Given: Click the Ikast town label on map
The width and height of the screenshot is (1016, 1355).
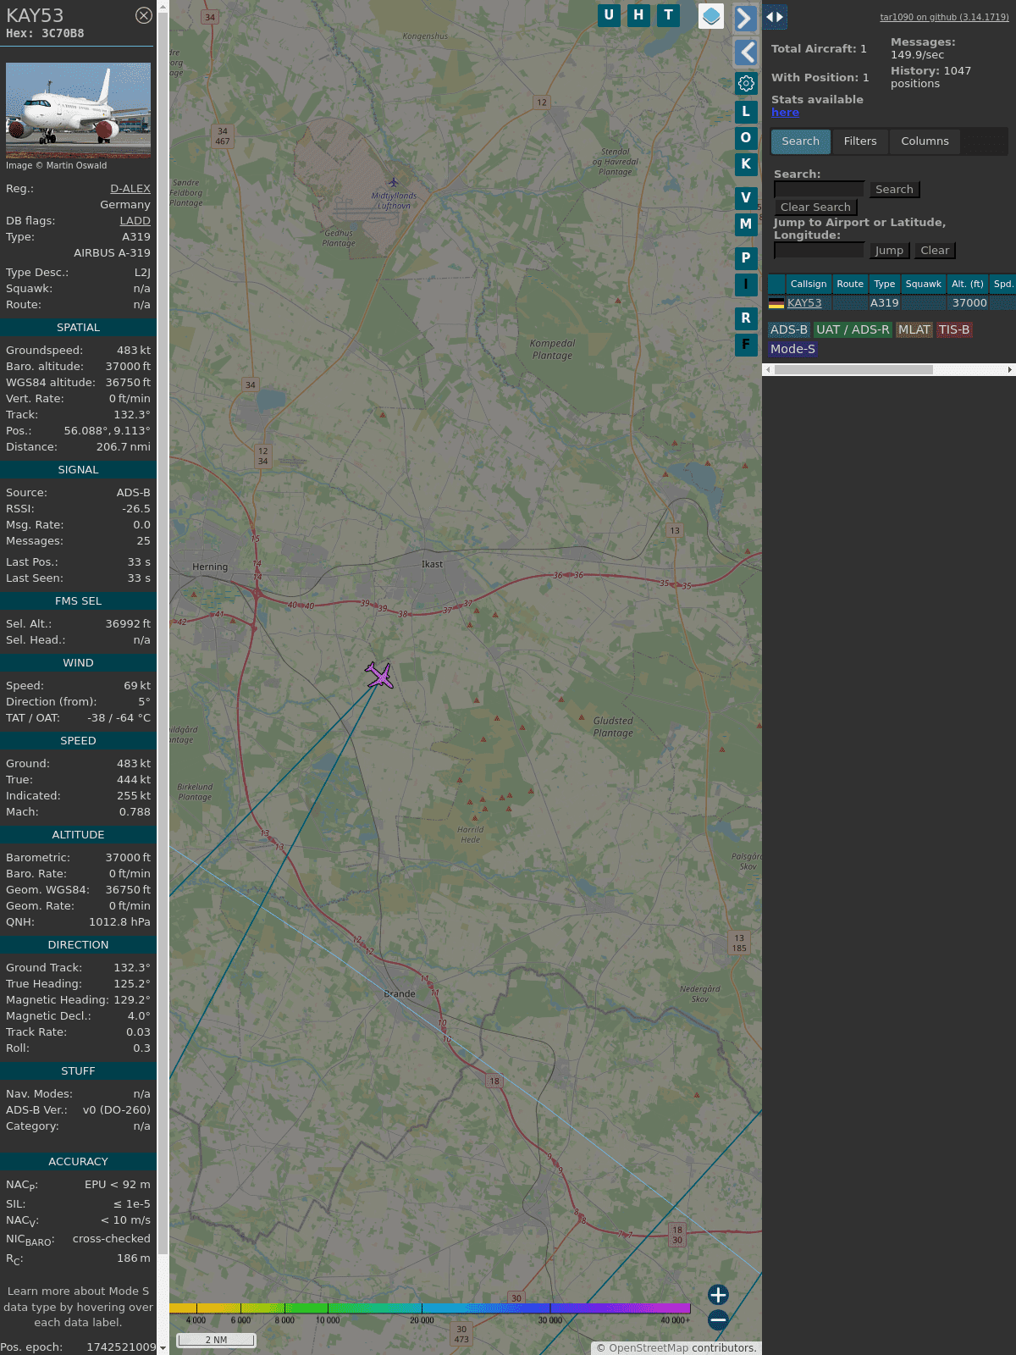Looking at the screenshot, I should (432, 564).
